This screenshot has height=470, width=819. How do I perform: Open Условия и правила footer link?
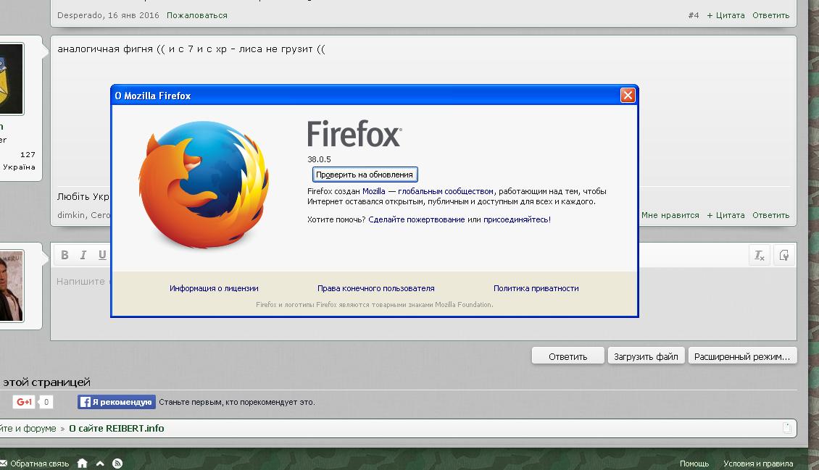(758, 463)
